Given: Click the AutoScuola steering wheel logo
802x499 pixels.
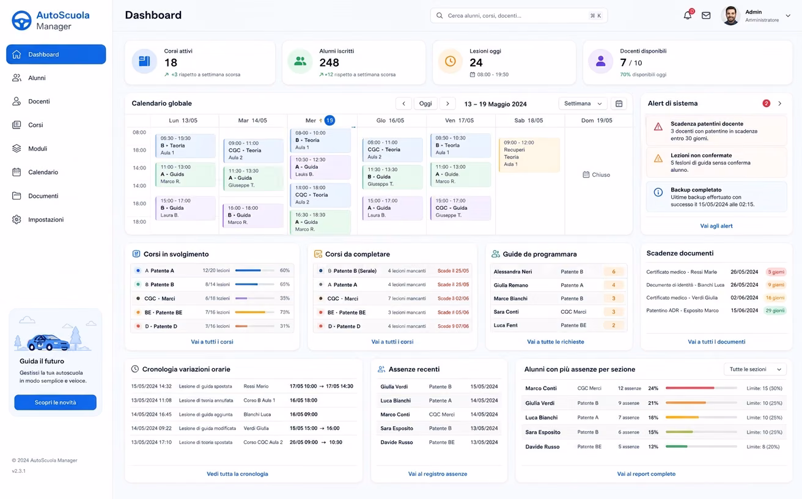Looking at the screenshot, I should click(x=22, y=20).
